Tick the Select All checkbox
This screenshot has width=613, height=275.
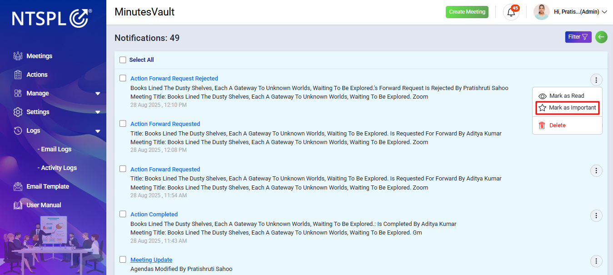123,60
